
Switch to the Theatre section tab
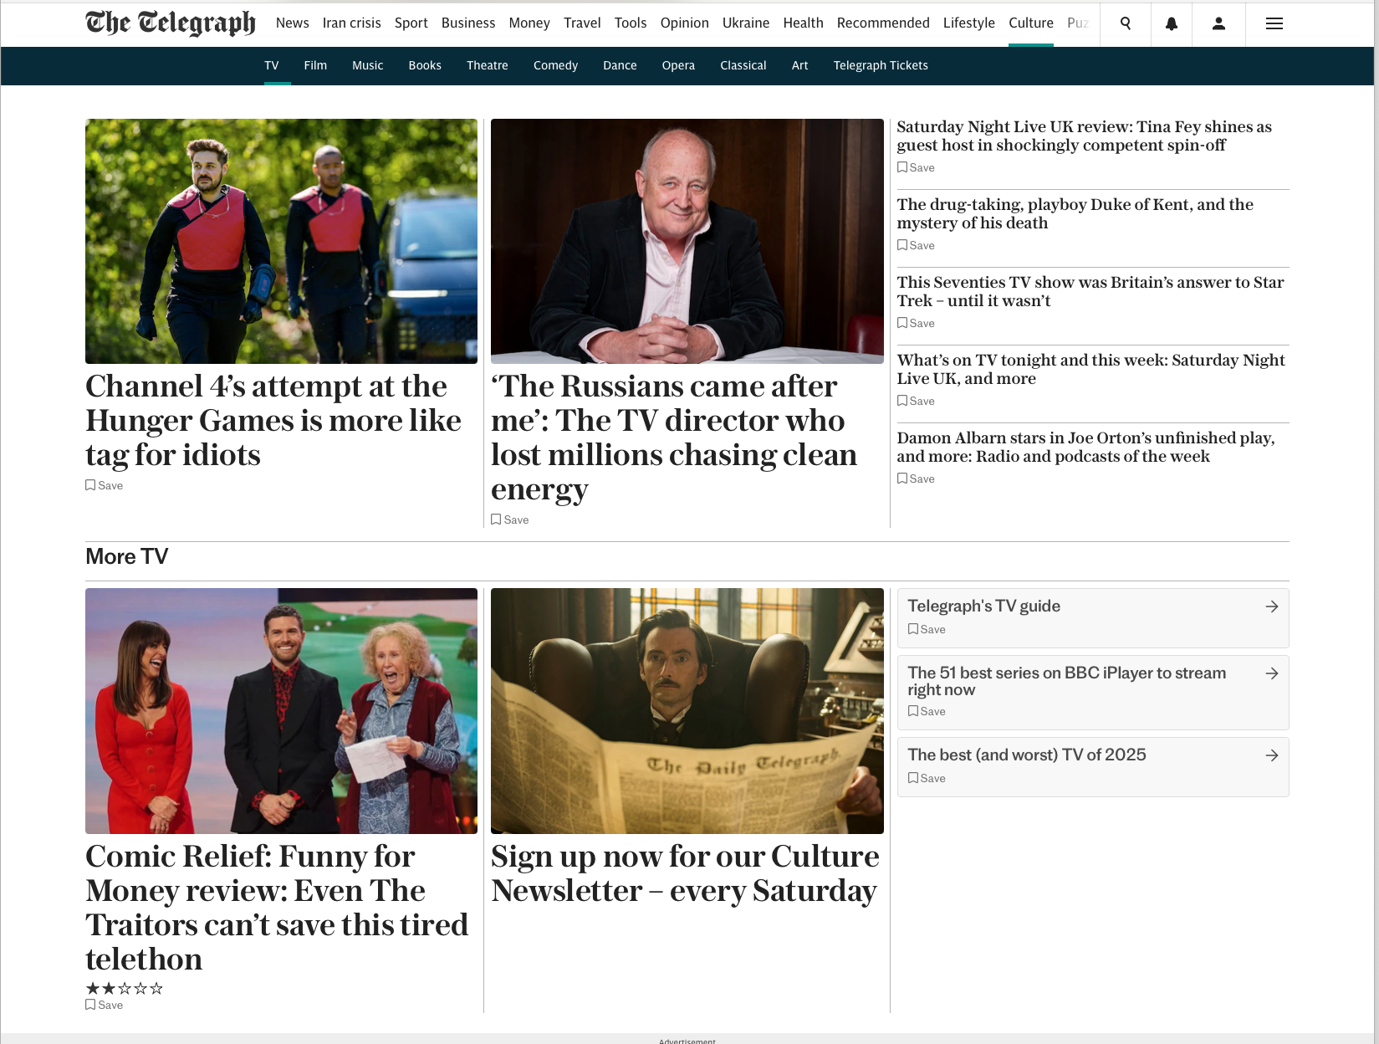pos(488,65)
